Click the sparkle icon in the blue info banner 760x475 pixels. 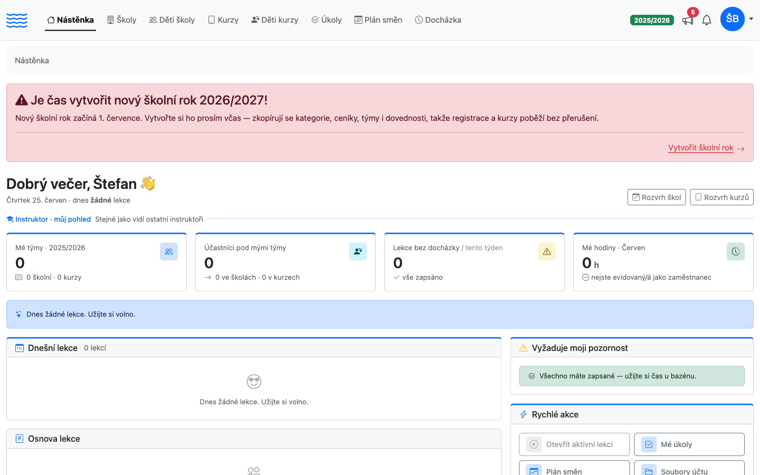[18, 314]
